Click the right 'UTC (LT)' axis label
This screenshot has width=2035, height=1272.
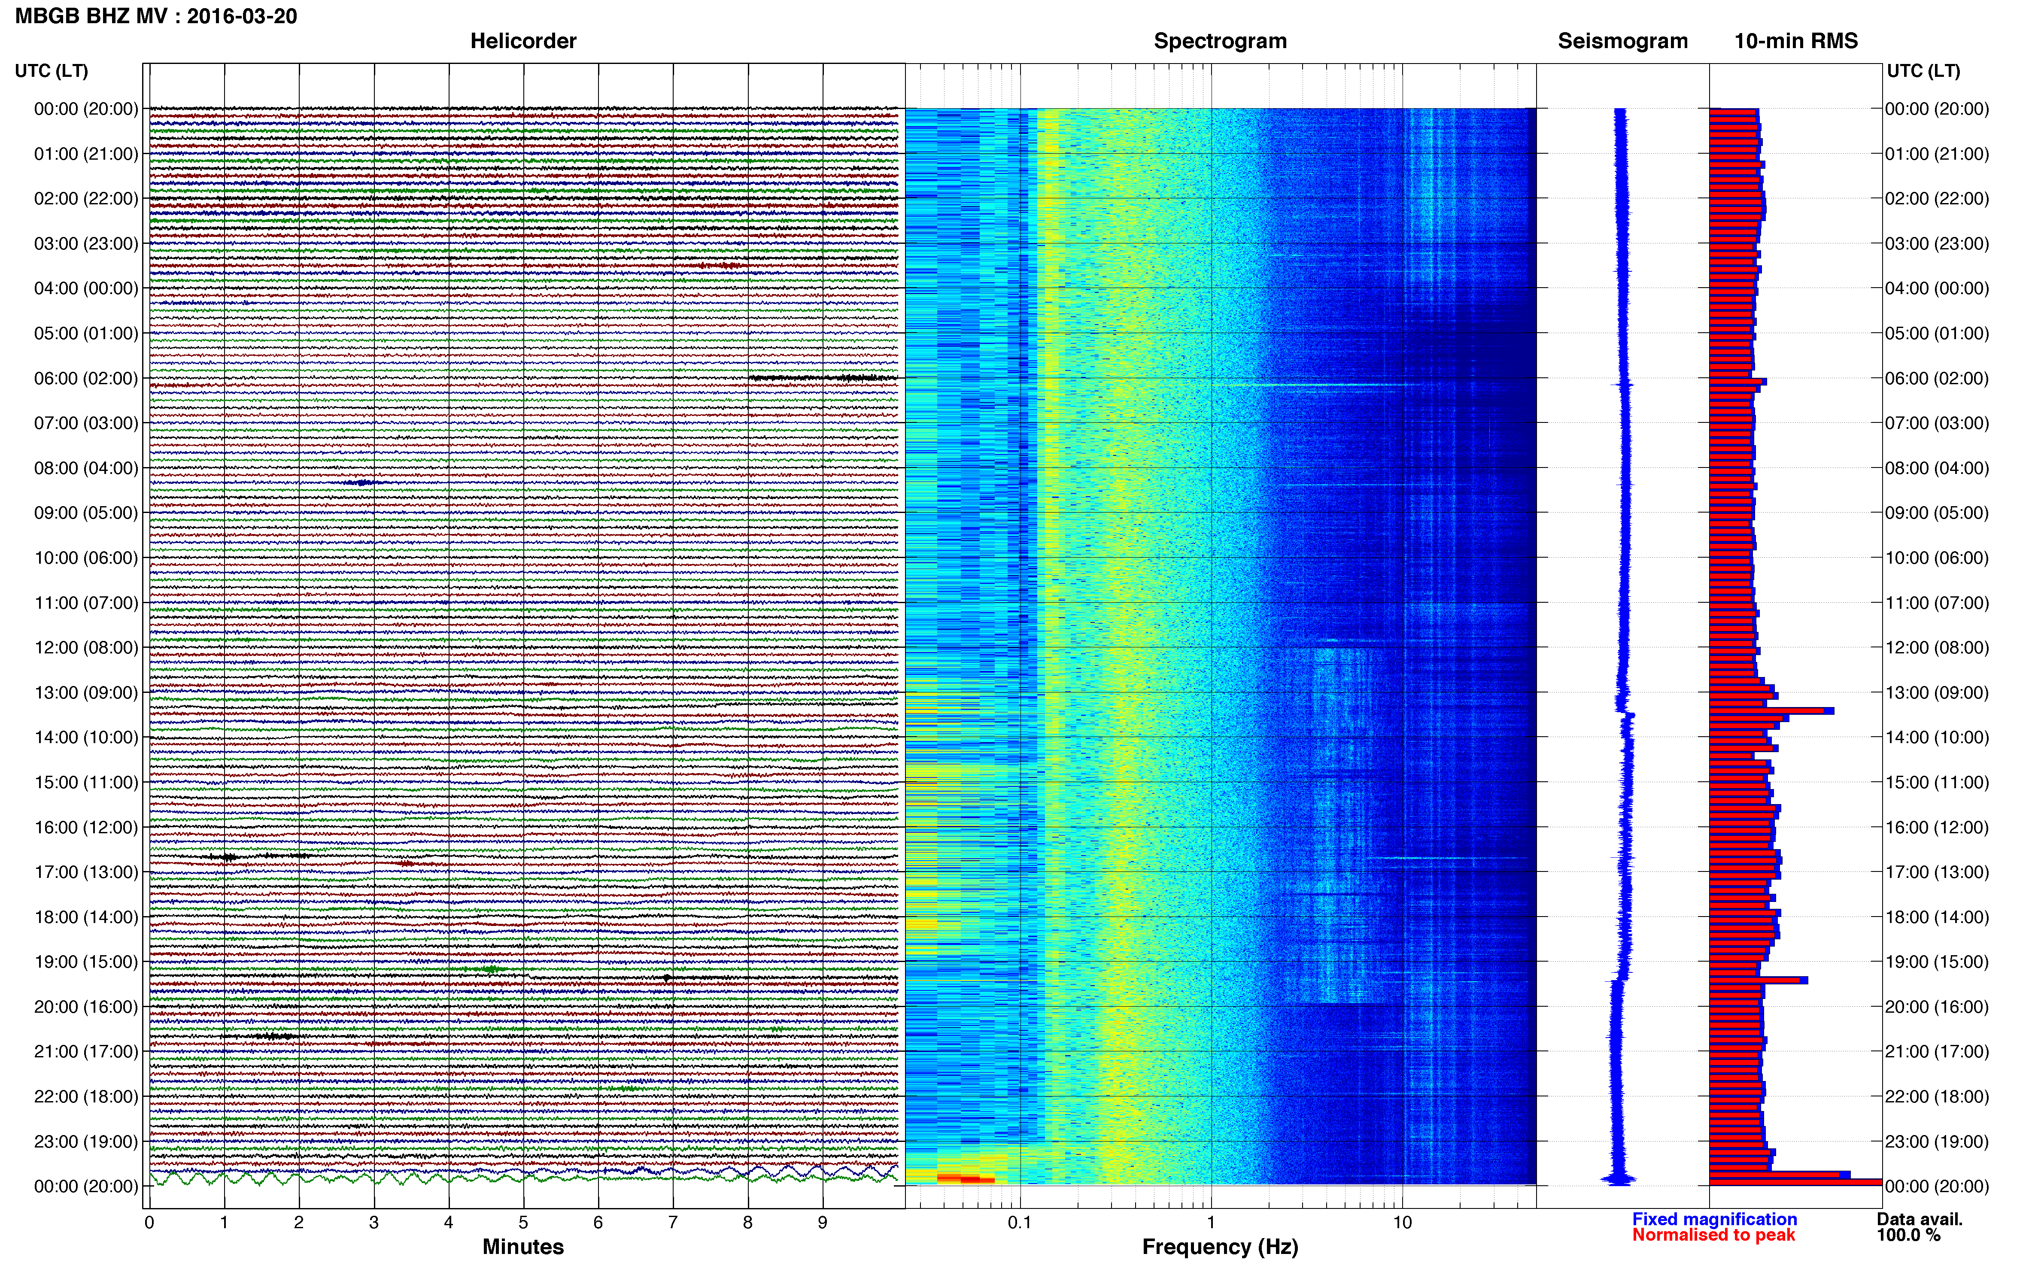(1923, 71)
